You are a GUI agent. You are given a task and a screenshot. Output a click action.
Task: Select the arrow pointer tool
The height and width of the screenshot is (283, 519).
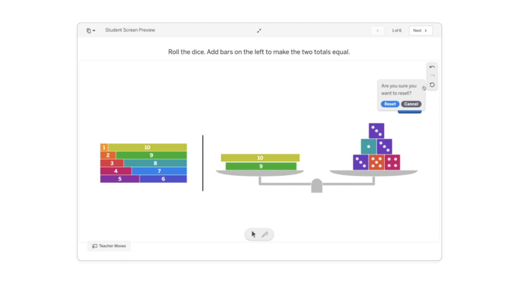coord(254,234)
